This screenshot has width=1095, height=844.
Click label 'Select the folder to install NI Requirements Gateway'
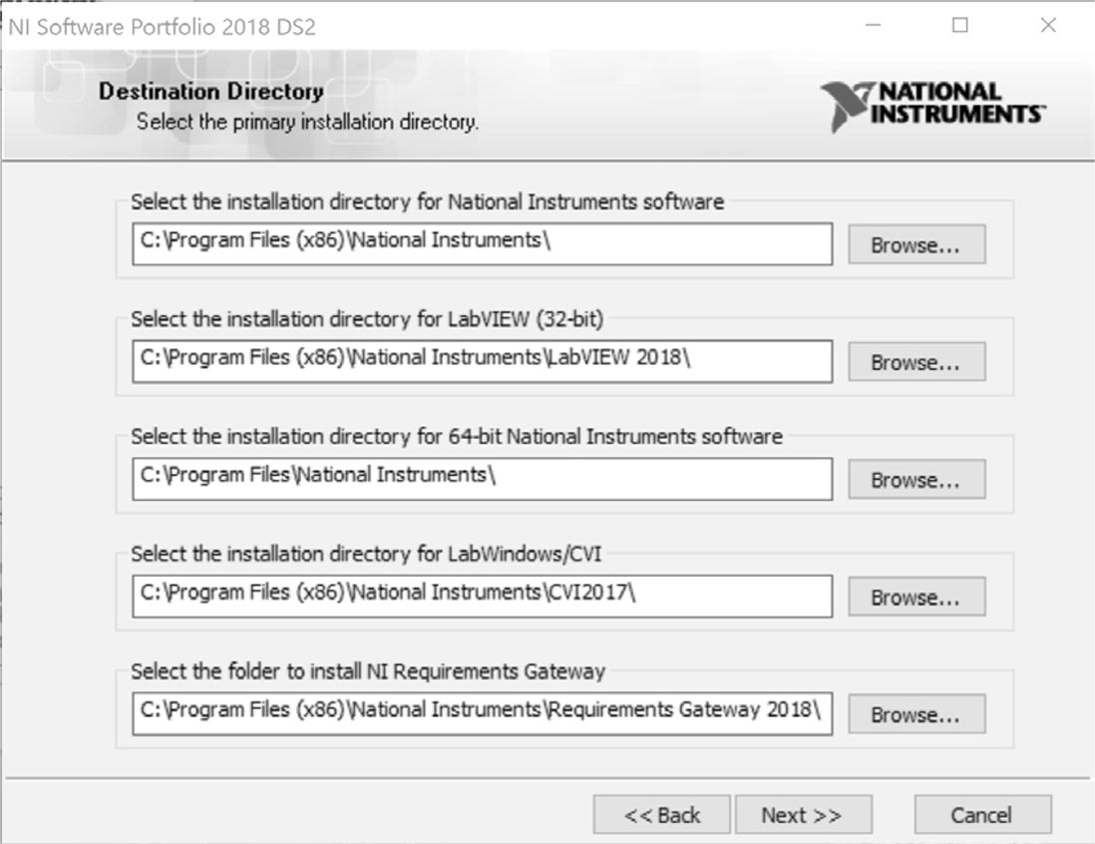pos(368,671)
